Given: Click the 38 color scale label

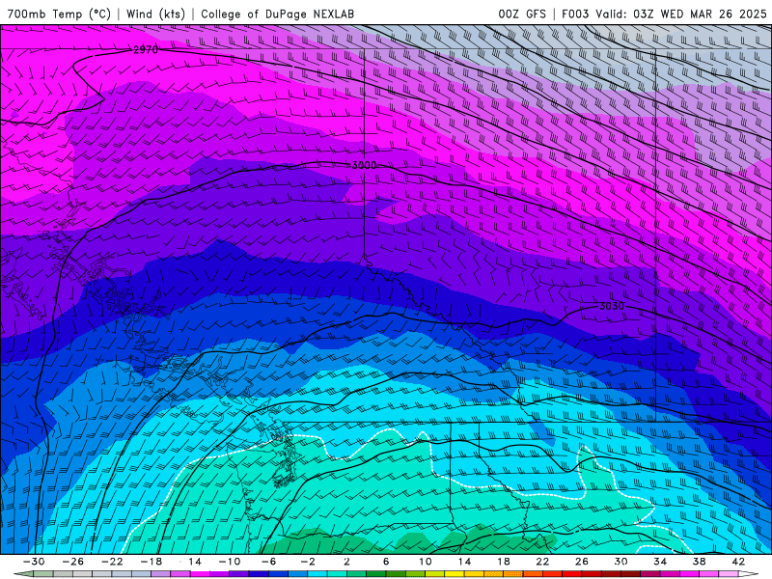Looking at the screenshot, I should click(699, 562).
